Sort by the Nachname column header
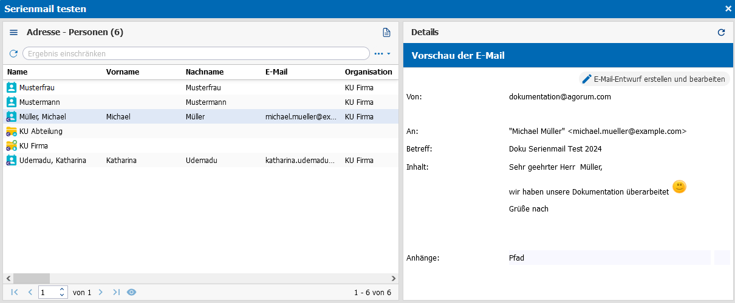This screenshot has height=303, width=735. click(x=205, y=72)
